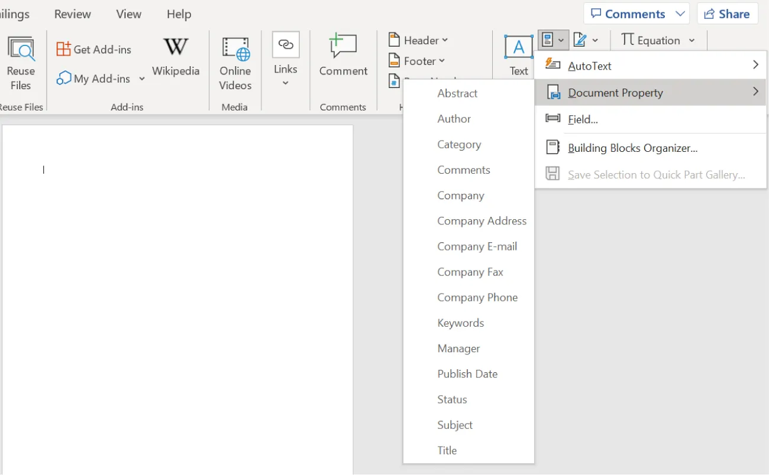
Task: Open the Building Blocks Organizer
Action: point(631,148)
